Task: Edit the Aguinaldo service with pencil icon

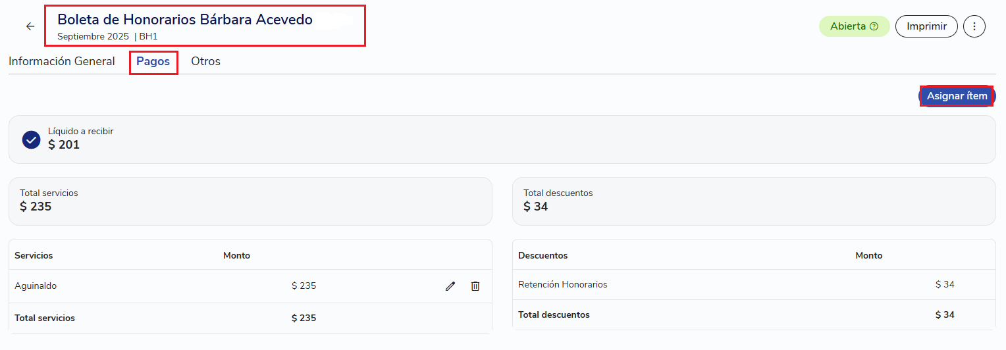Action: pos(450,286)
